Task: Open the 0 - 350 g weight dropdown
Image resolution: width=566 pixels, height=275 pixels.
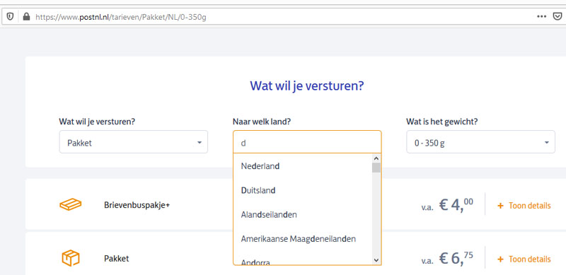Action: 480,142
